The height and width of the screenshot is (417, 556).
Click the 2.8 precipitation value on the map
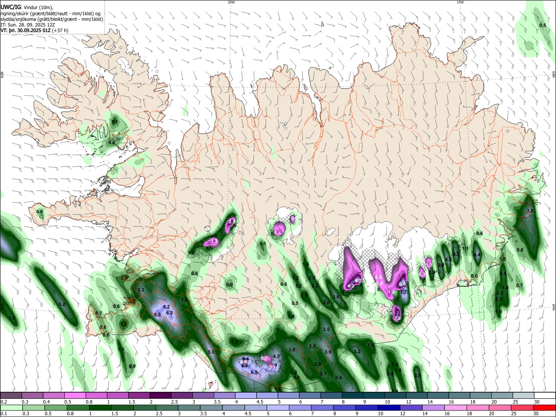point(441,265)
